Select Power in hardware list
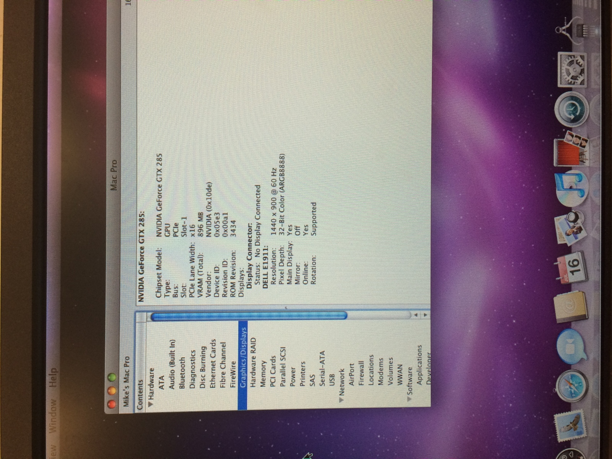The image size is (612, 459). (x=293, y=377)
